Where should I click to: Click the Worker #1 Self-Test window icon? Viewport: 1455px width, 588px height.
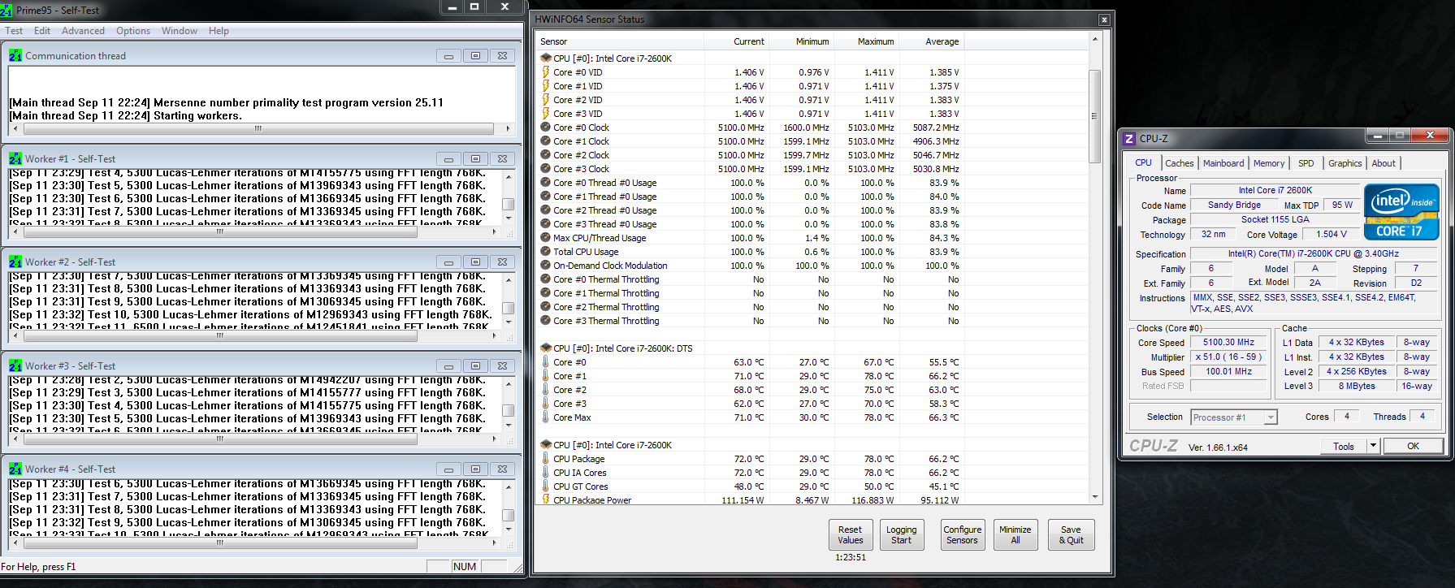(15, 158)
